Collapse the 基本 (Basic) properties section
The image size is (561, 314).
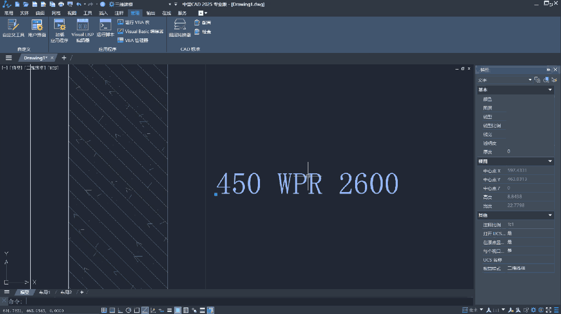(550, 90)
